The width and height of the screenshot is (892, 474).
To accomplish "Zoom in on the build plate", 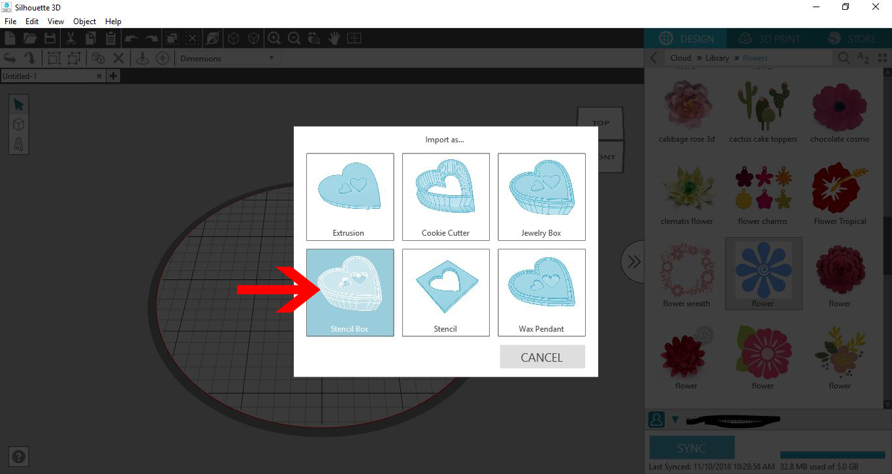I will tap(274, 39).
